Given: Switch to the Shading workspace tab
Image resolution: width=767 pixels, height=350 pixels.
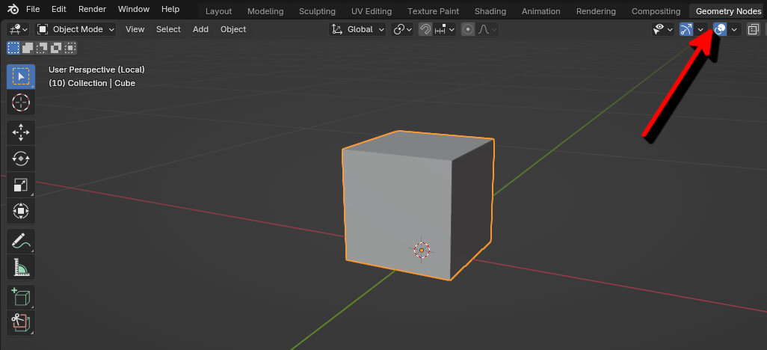Looking at the screenshot, I should pyautogui.click(x=490, y=11).
